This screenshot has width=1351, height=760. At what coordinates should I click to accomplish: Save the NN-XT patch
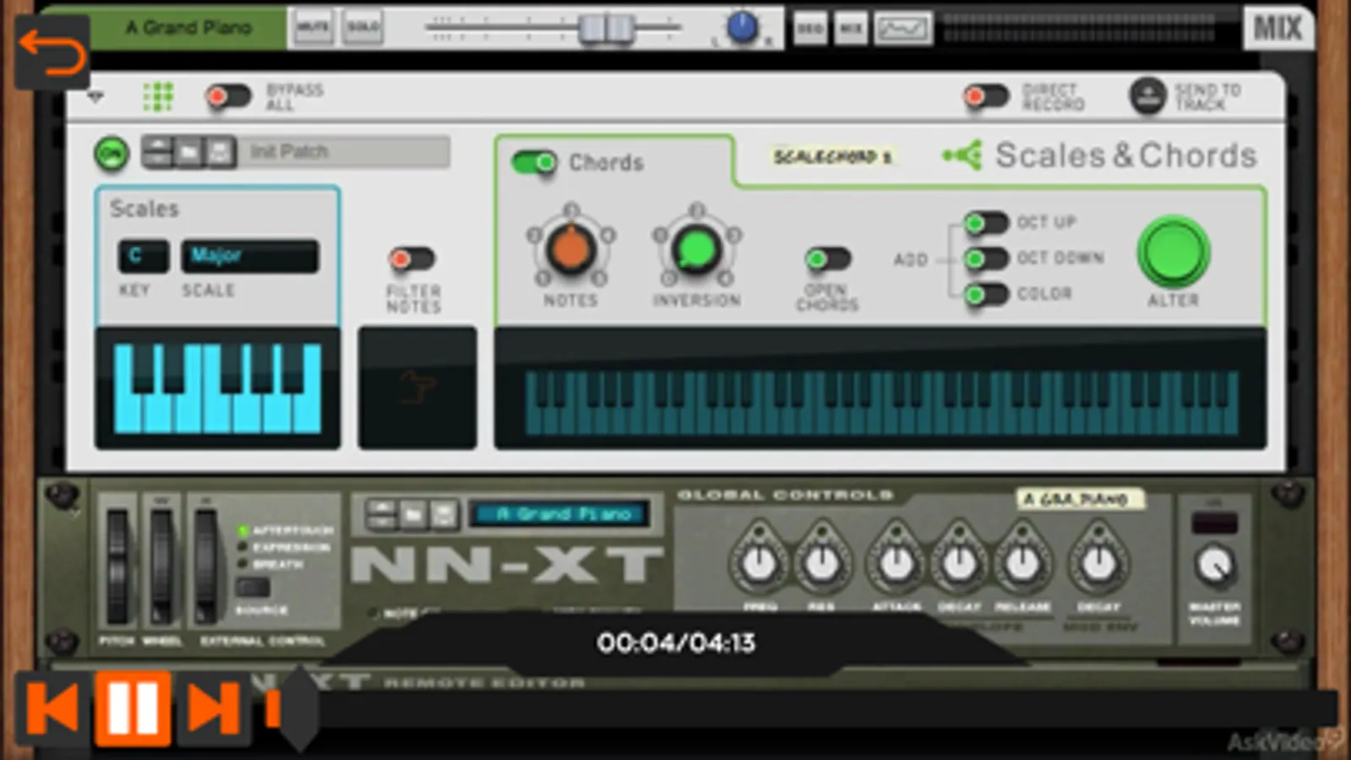tap(444, 514)
